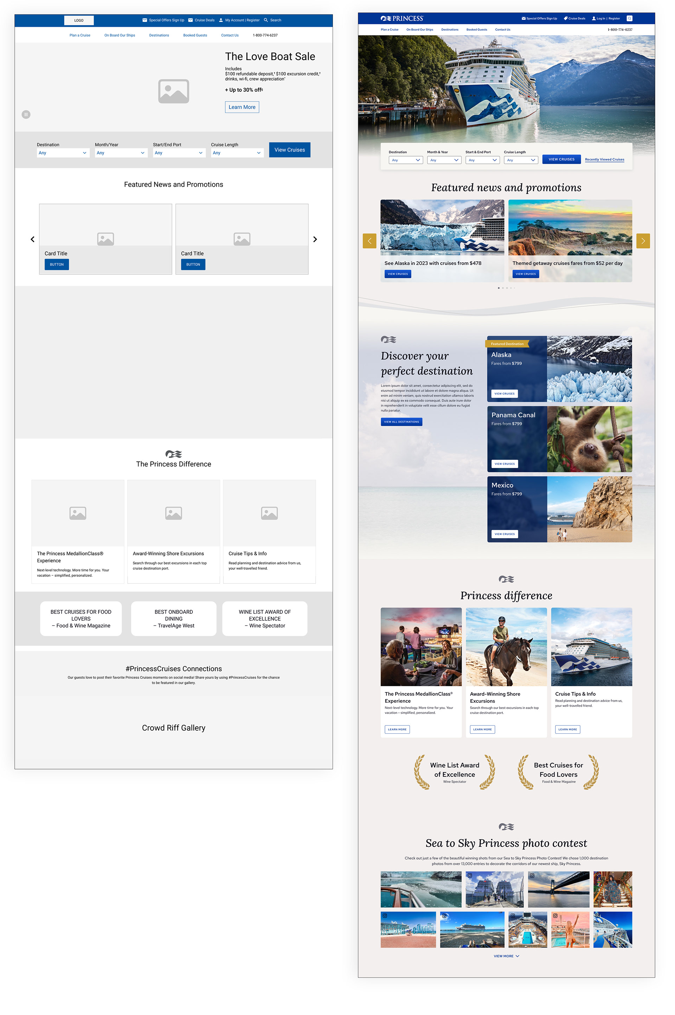
Task: Click View Cruises on the Alaska card
Action: 504,394
